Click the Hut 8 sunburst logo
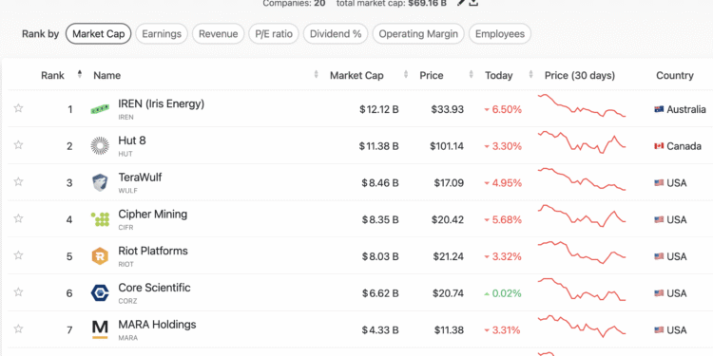 pos(100,146)
